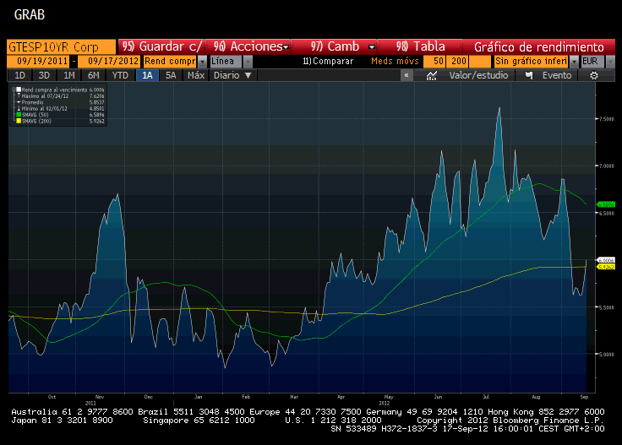Click the Sin gráfico inferi field
Screen dimensions: 622x445
click(x=532, y=62)
